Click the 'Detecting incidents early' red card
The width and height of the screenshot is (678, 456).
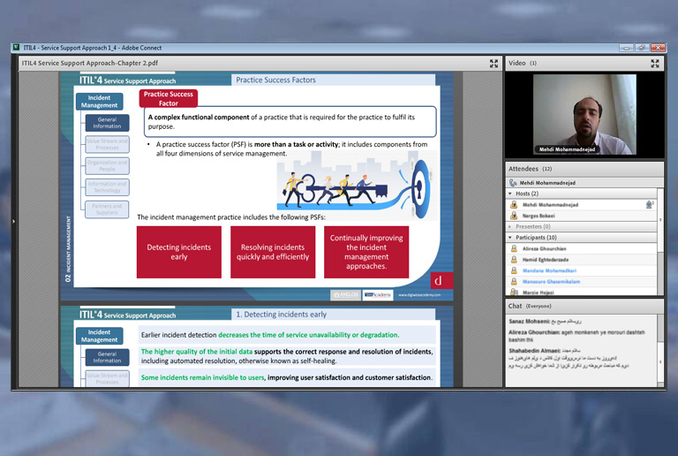179,252
